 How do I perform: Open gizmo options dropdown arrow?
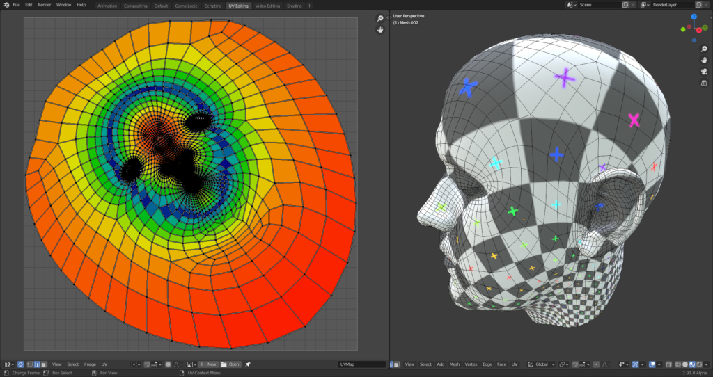click(x=643, y=364)
